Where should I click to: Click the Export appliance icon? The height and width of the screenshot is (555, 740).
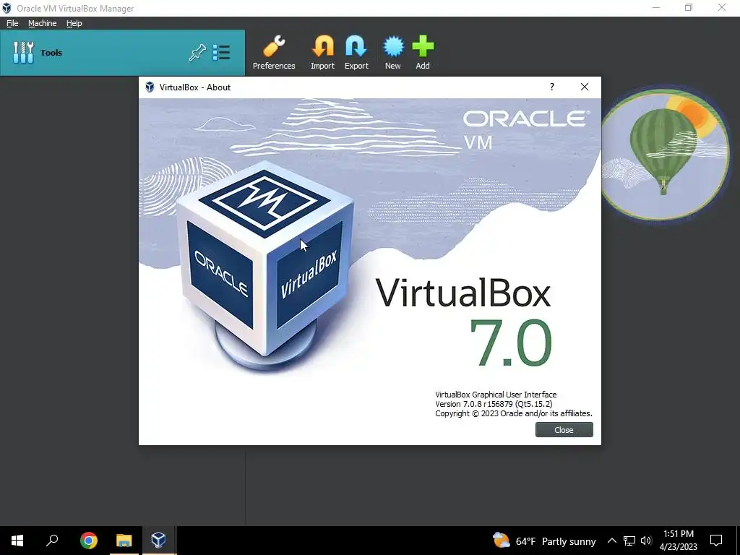click(x=356, y=52)
